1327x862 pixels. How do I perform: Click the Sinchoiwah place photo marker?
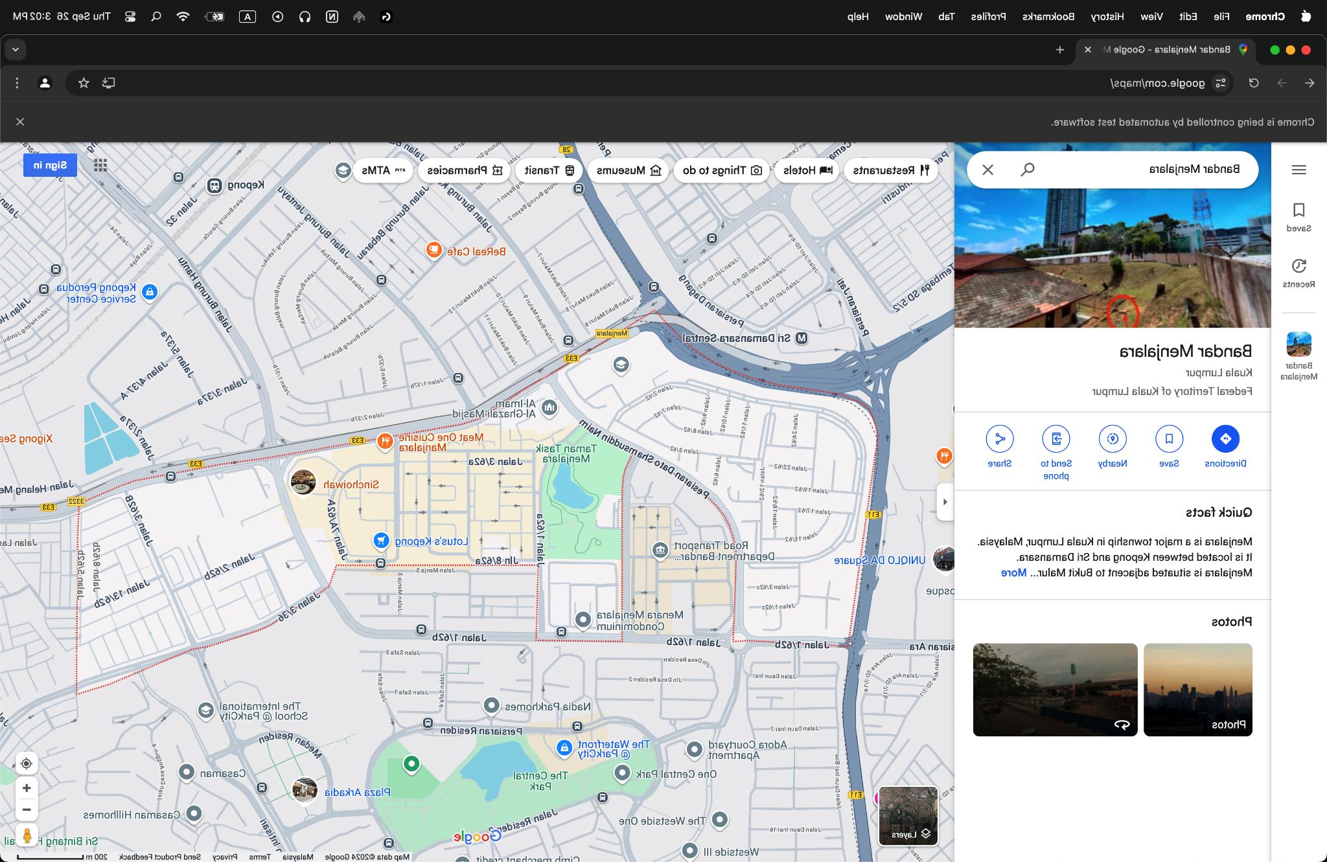(303, 482)
